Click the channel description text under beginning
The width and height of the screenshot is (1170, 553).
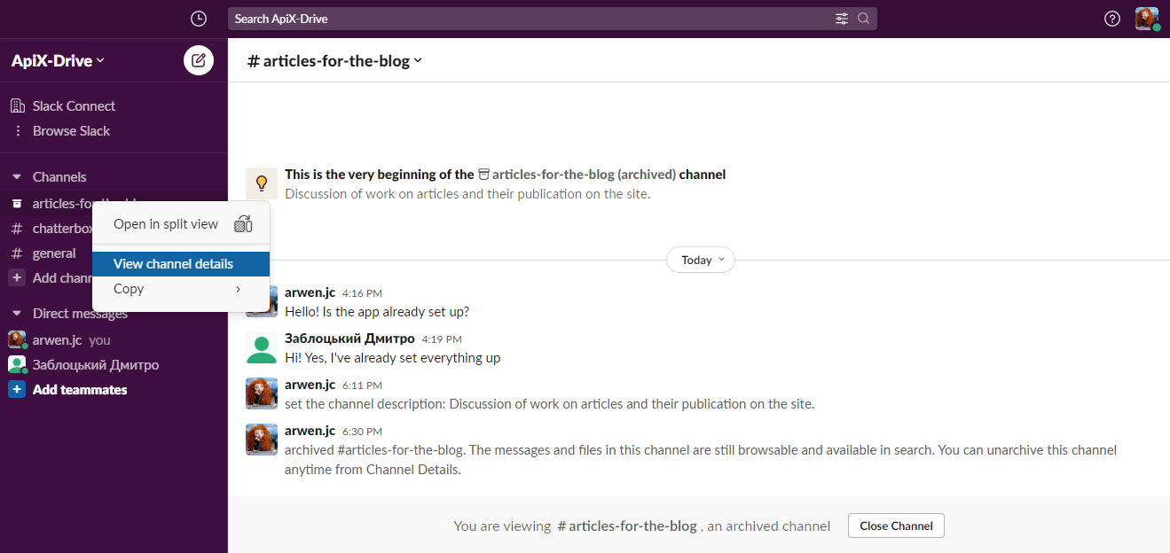[467, 193]
